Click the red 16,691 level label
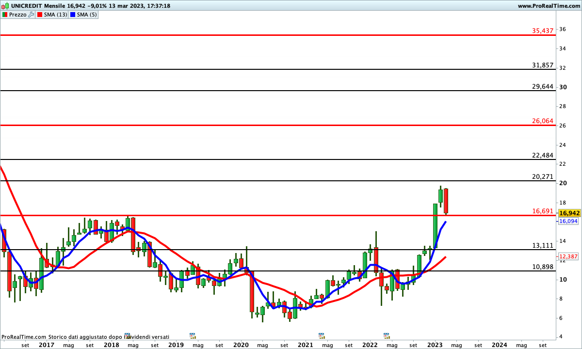This screenshot has width=582, height=349. (543, 211)
